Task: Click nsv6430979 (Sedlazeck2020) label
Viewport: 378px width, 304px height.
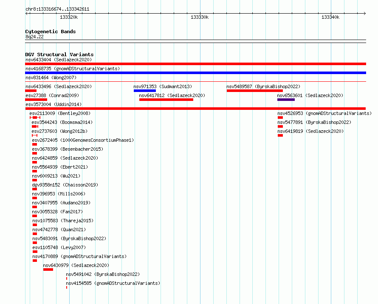Action: coord(76,265)
